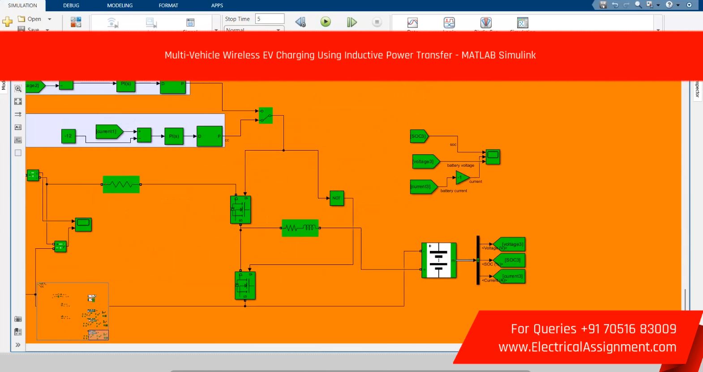Open the favorites commands dropdown icon
703x372 pixels.
(x=650, y=5)
